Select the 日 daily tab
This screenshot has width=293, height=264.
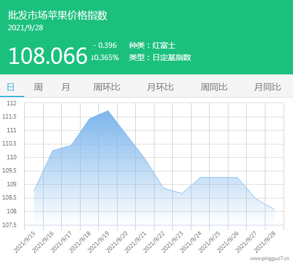pyautogui.click(x=10, y=87)
